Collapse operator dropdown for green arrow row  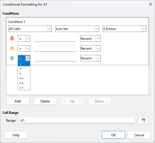pyautogui.click(x=24, y=58)
